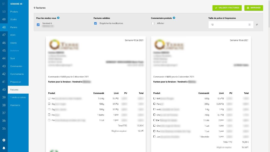The height and width of the screenshot is (152, 270).
Task: Click help icon next to Pour les rendez-vous
Action: (58, 18)
